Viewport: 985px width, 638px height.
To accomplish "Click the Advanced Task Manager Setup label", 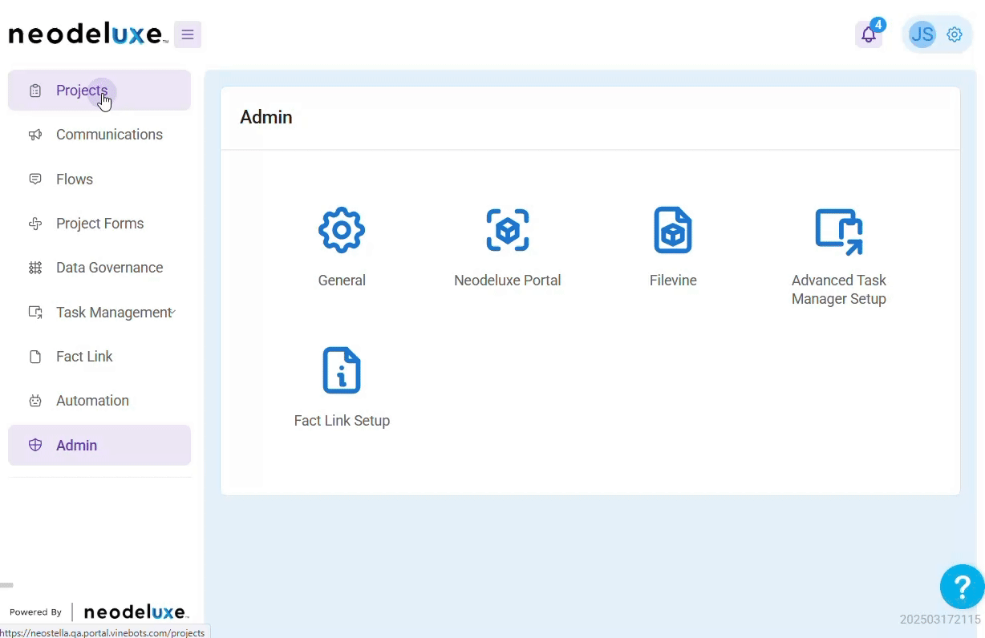I will point(839,289).
